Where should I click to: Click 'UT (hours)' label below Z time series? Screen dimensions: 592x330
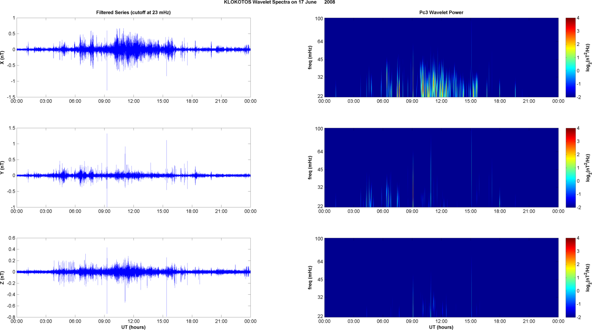[x=133, y=327]
